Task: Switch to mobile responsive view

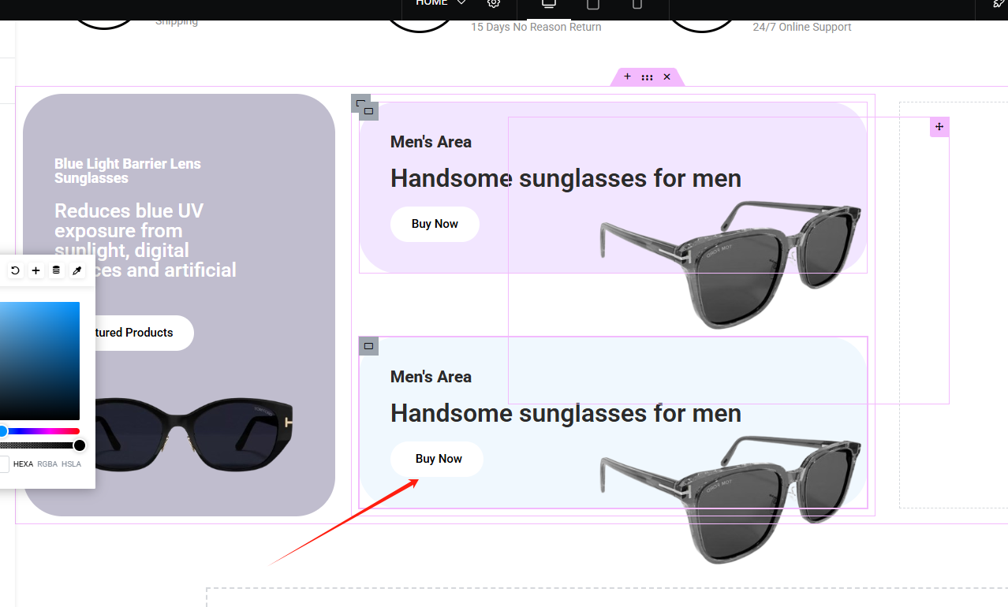Action: click(x=637, y=4)
